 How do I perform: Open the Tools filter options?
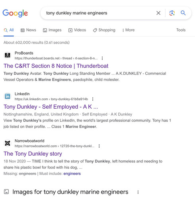tap(181, 30)
